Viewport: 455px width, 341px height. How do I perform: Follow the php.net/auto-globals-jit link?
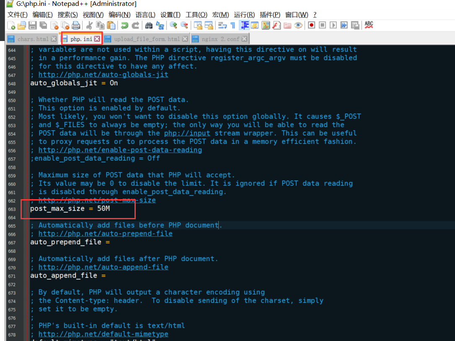(x=103, y=75)
